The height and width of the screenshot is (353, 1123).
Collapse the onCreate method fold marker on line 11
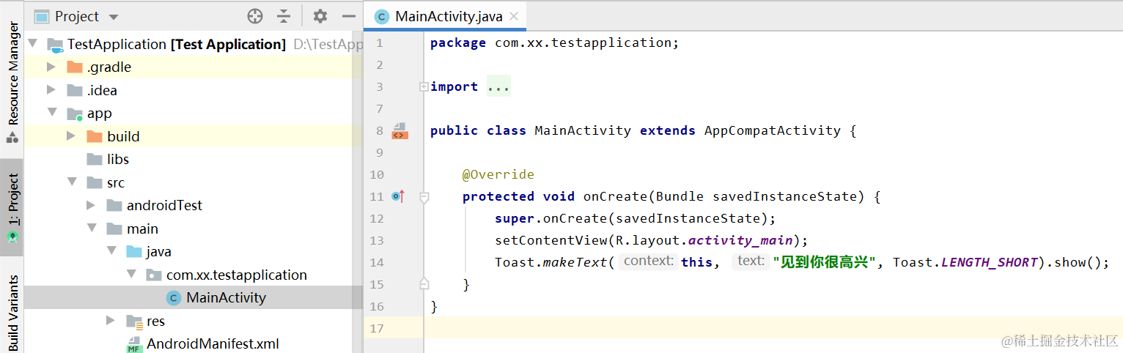point(424,196)
